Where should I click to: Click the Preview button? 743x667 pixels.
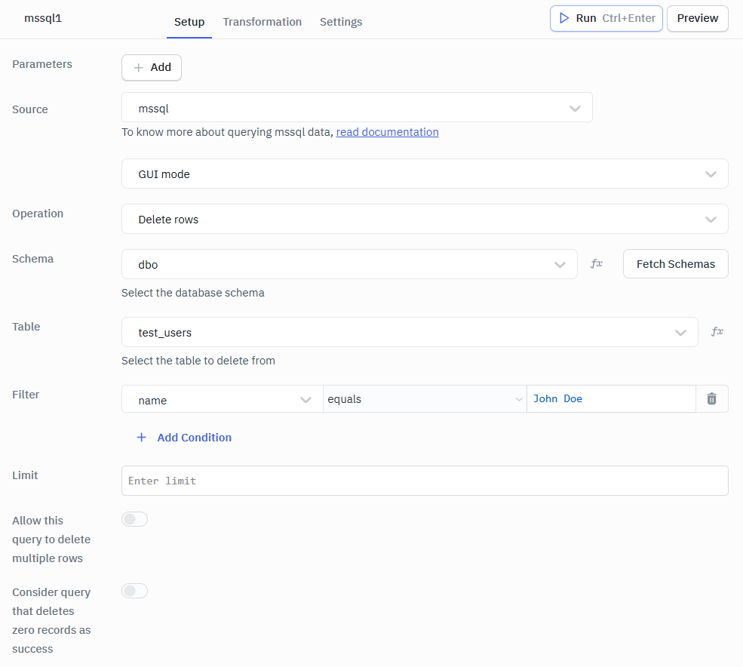pos(697,19)
